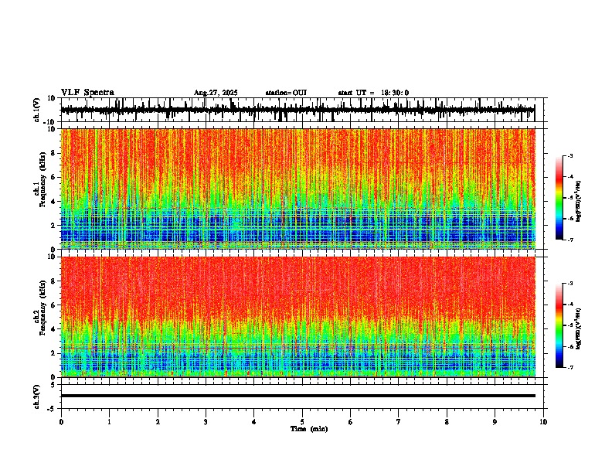Click the '4' tick on ch.1 frequency axis
612x473 pixels.
pos(53,202)
